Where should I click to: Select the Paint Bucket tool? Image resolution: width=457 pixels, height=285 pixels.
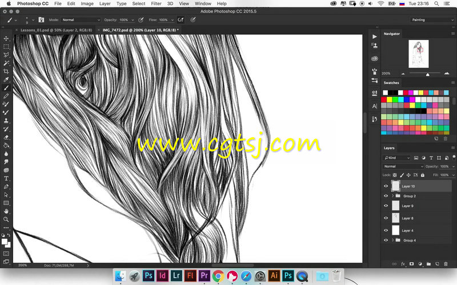pos(6,145)
